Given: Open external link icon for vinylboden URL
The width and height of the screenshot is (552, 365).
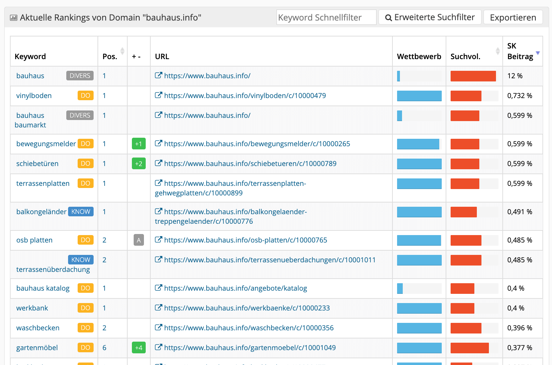Looking at the screenshot, I should (x=158, y=95).
